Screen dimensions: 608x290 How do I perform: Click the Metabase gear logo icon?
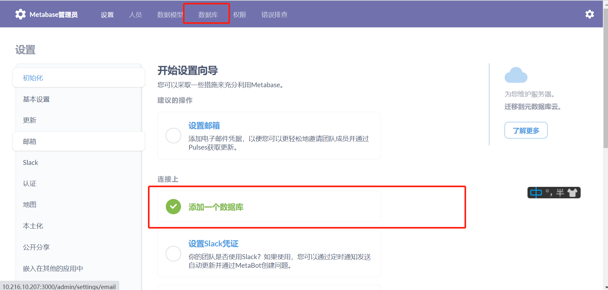click(20, 14)
